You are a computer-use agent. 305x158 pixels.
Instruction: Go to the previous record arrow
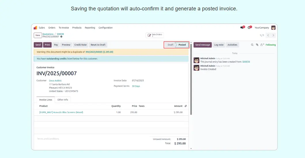[x=268, y=35]
